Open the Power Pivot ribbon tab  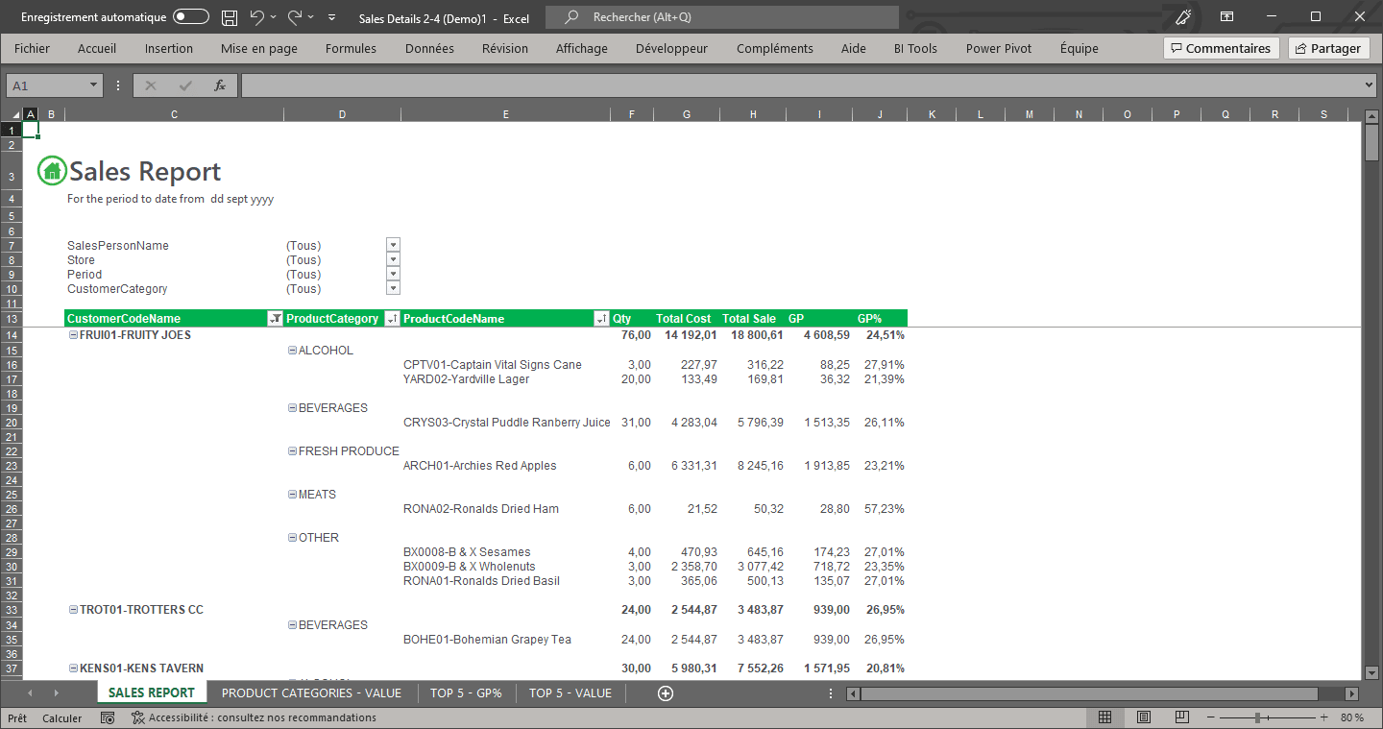(x=999, y=48)
